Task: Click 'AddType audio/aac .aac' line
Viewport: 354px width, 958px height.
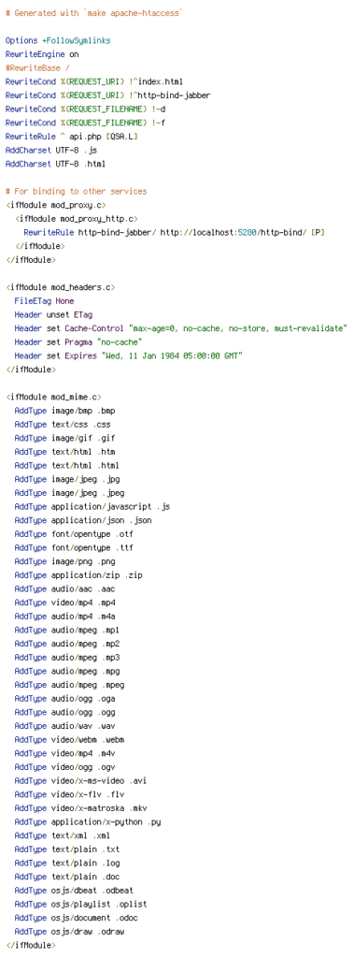Action: (64, 588)
